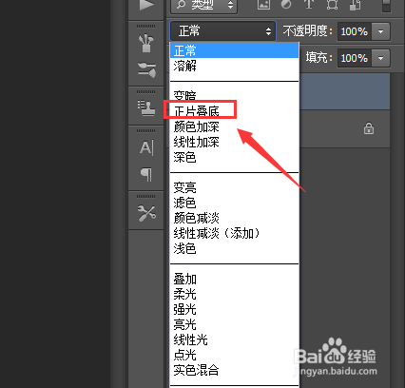Open the Tool Presets wrench icon
This screenshot has width=405, height=388.
point(146,213)
